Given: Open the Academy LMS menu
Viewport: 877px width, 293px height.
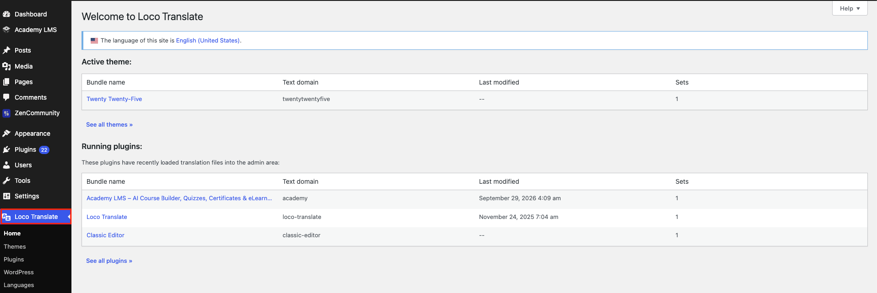Looking at the screenshot, I should click(x=36, y=30).
